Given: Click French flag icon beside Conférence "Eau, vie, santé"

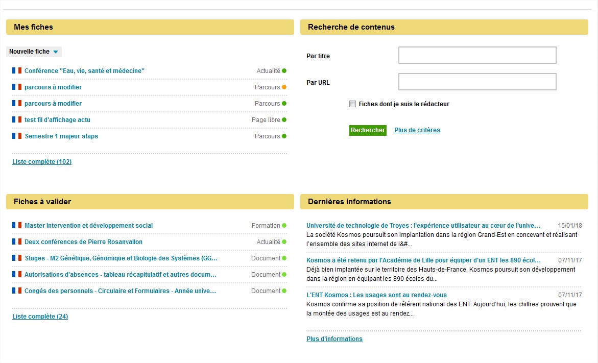Looking at the screenshot, I should pos(17,71).
